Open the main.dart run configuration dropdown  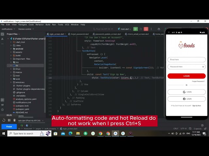(124, 29)
